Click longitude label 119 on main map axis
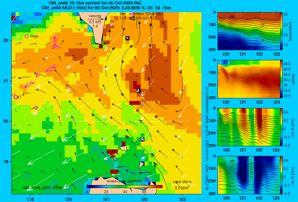This screenshot has height=202, width=298. coord(30,199)
